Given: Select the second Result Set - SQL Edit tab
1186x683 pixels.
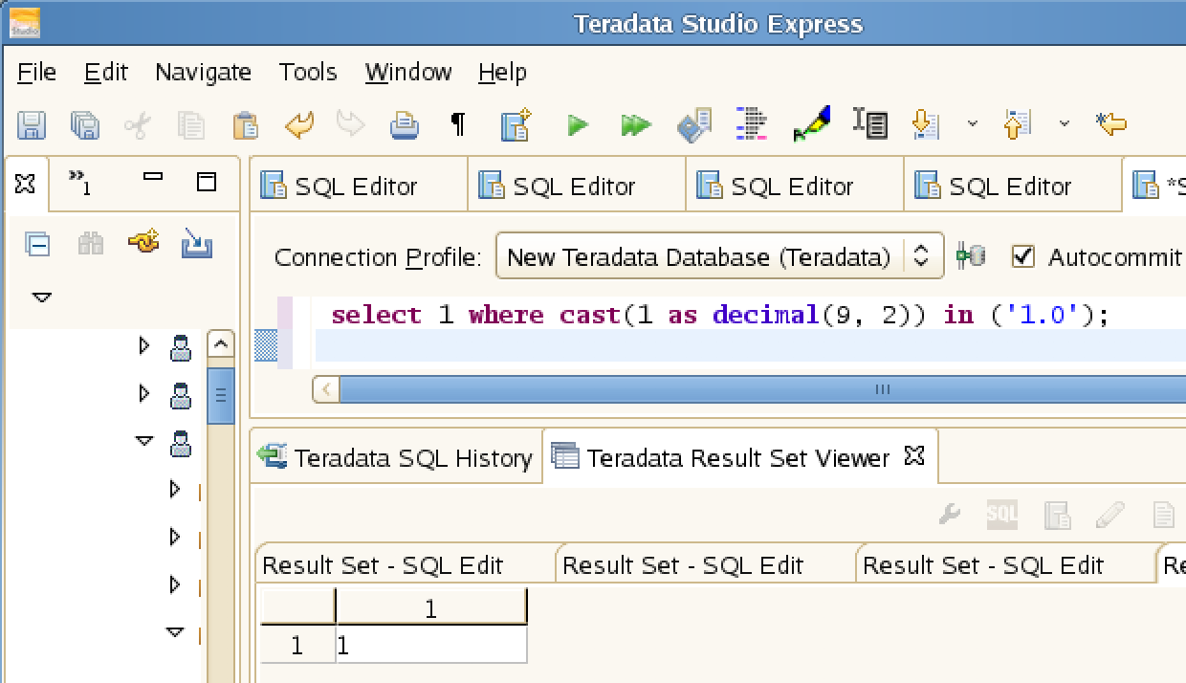Looking at the screenshot, I should [x=707, y=564].
